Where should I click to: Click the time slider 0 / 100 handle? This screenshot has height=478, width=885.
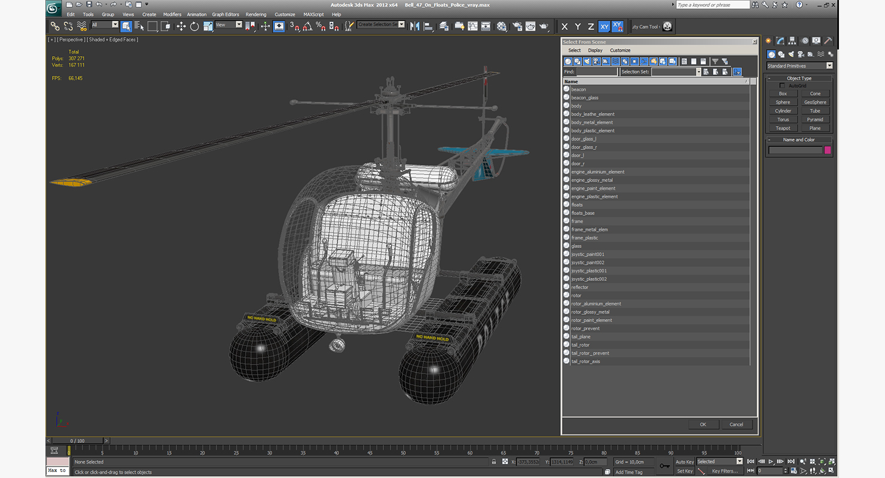[x=77, y=441]
